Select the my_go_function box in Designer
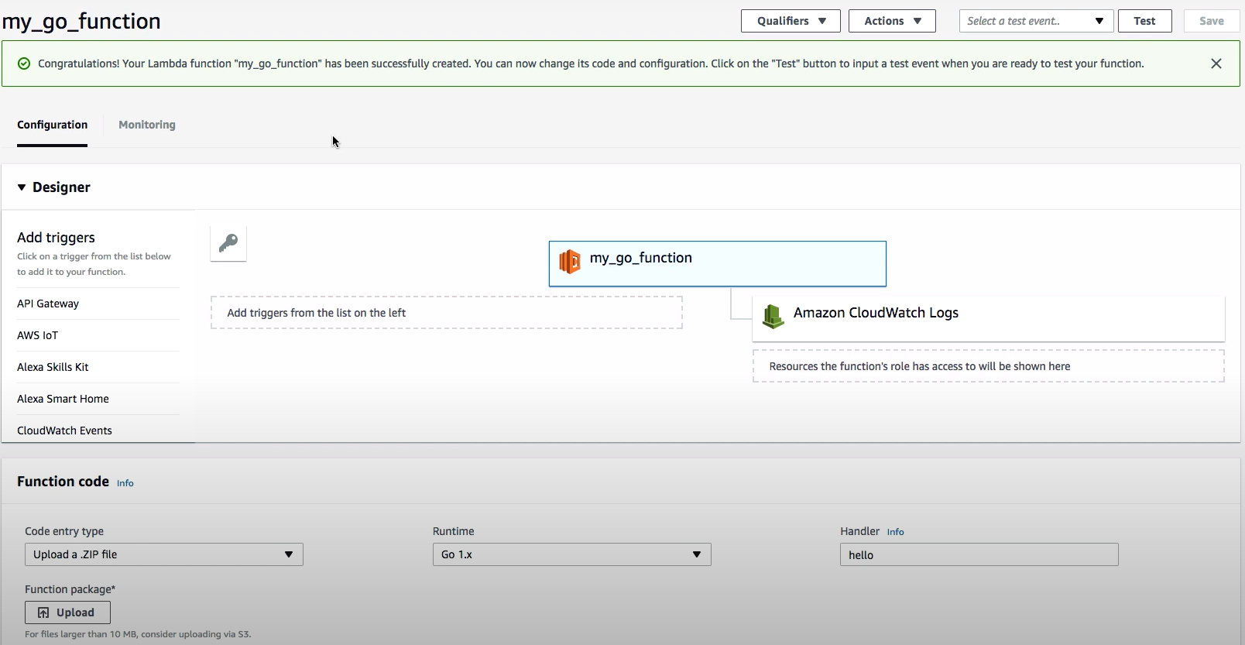Screen dimensions: 1245x645 718,264
